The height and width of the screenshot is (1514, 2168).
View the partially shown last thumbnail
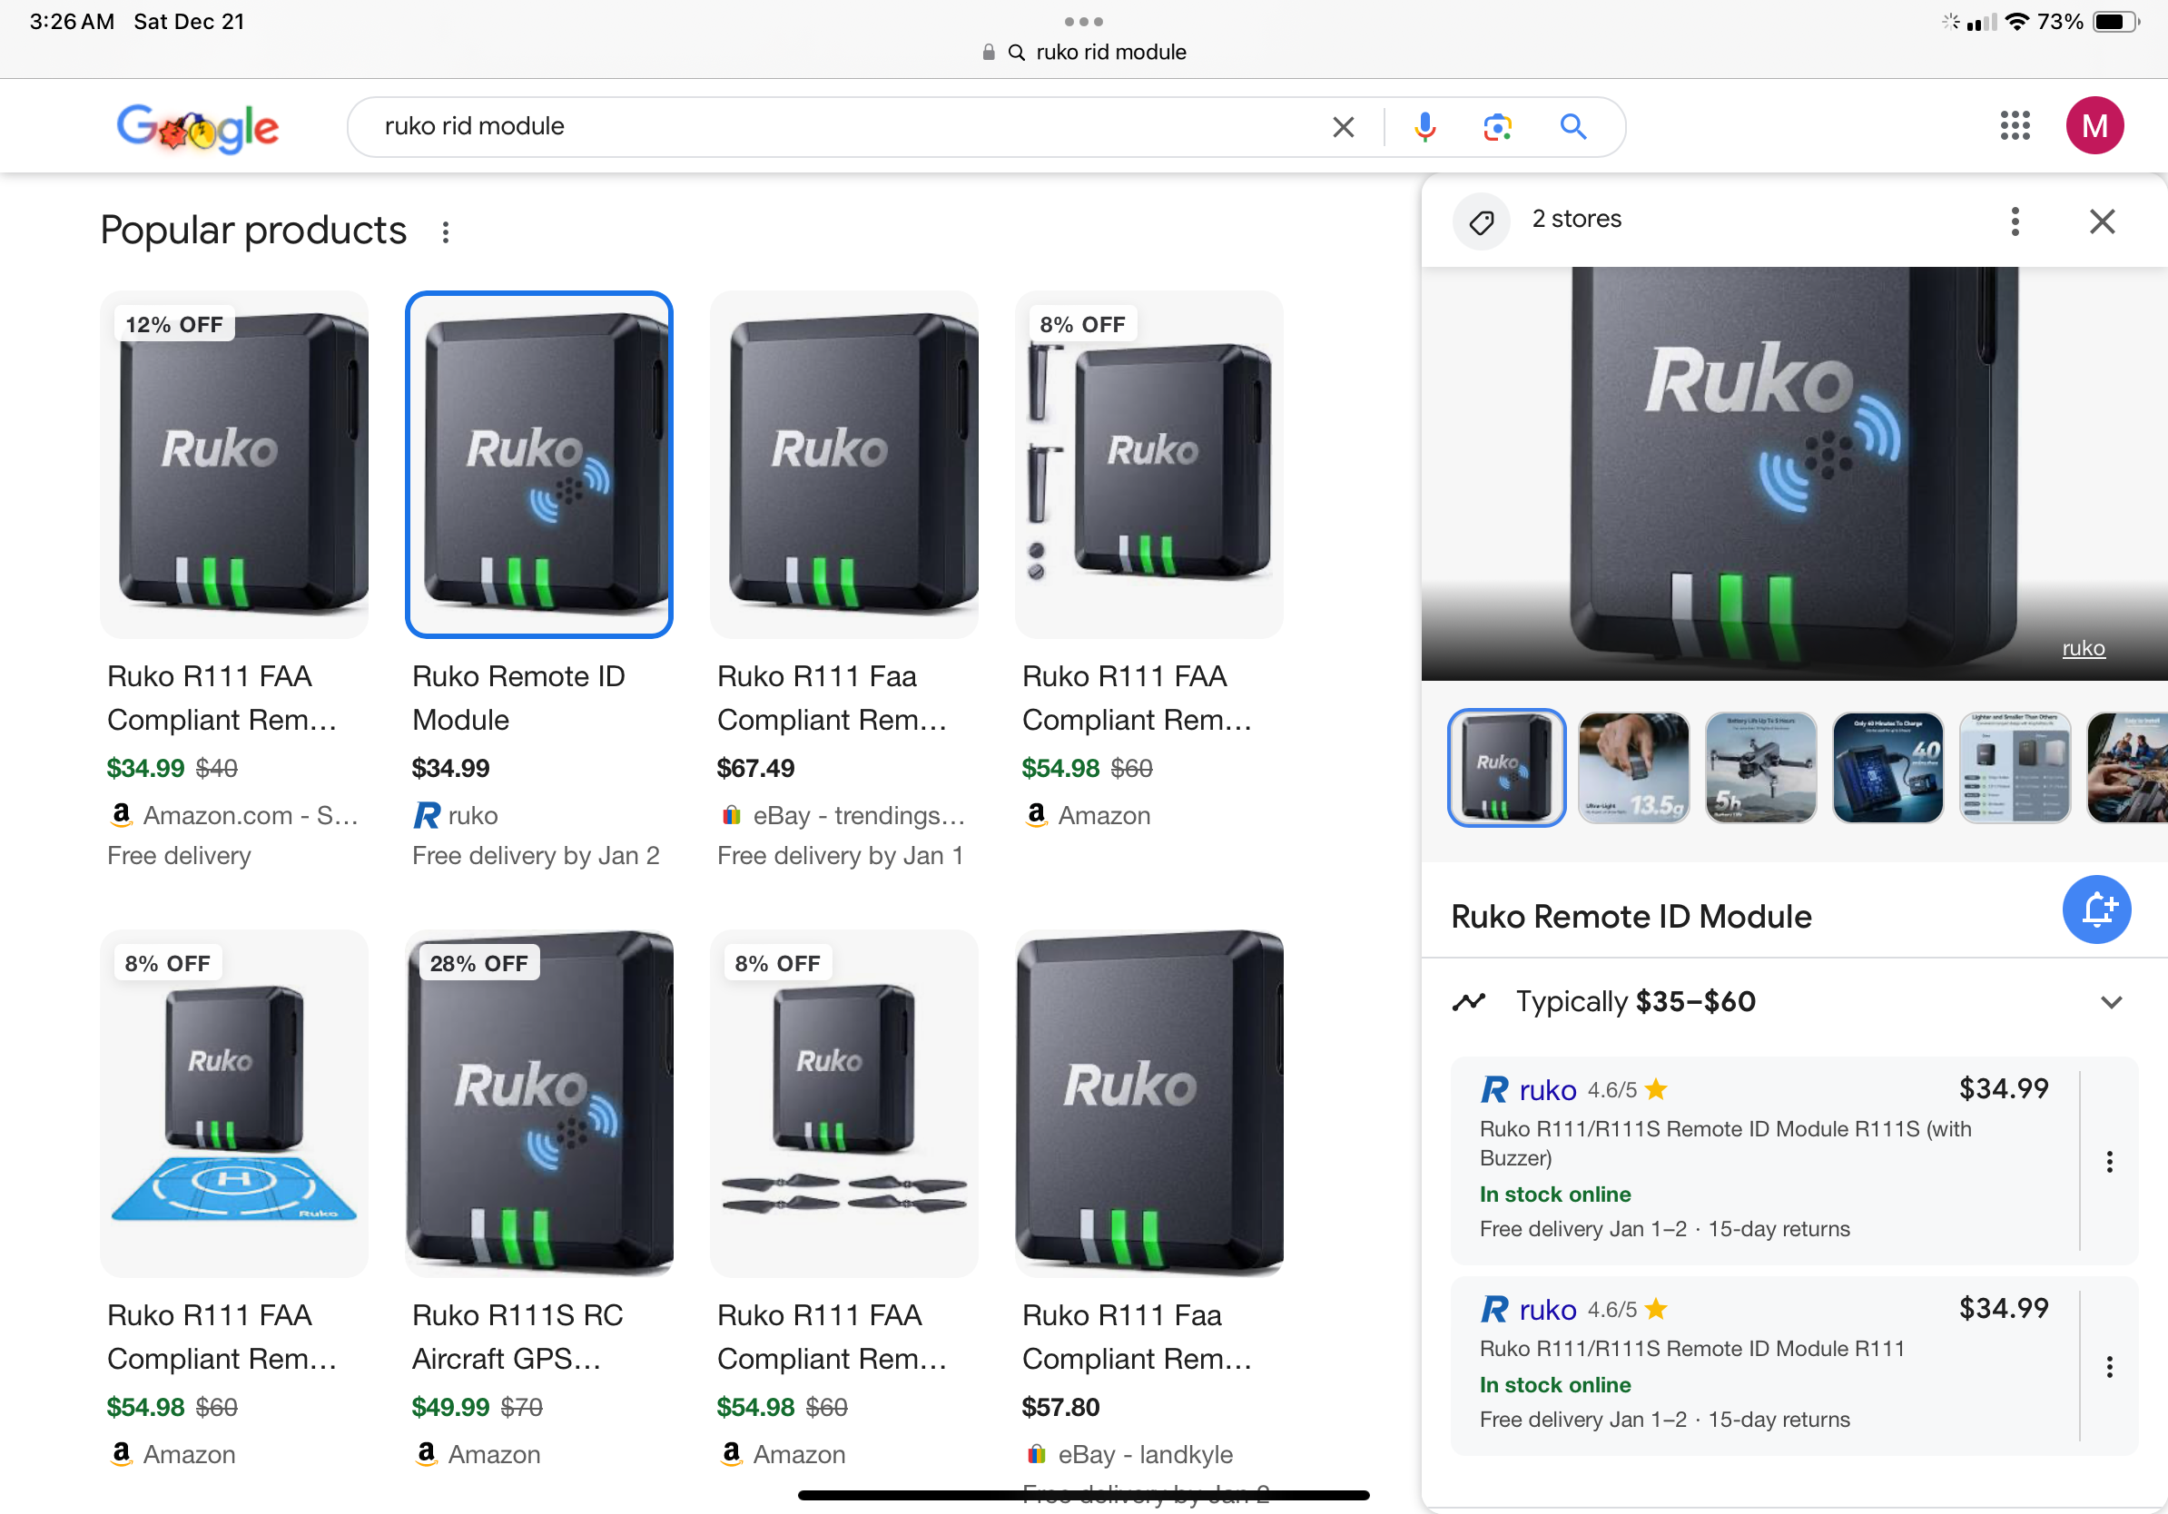pyautogui.click(x=2127, y=767)
